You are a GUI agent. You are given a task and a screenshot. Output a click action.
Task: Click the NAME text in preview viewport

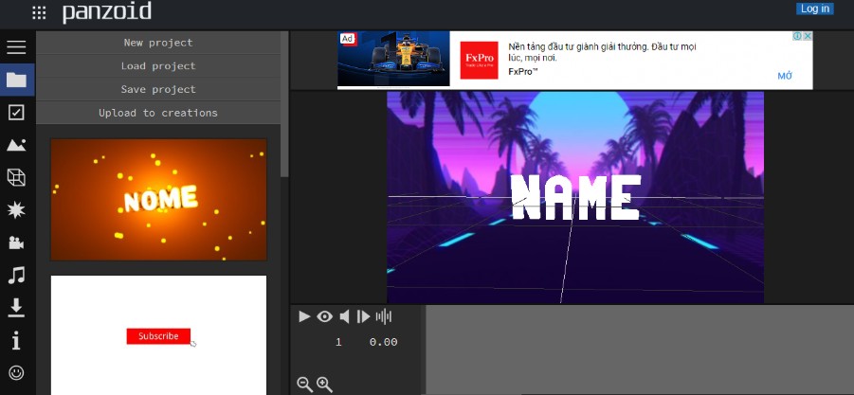(x=576, y=197)
